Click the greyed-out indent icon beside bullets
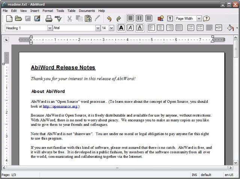This screenshot has width=240, height=179. coord(209,28)
